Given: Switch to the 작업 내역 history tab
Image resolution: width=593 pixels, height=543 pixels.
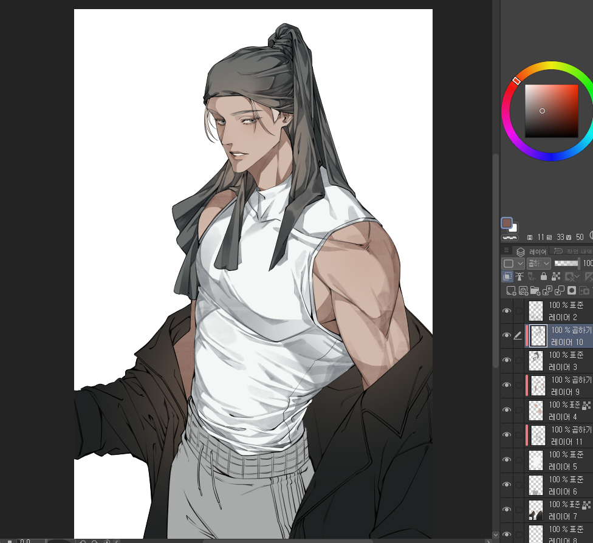Looking at the screenshot, I should (x=571, y=251).
